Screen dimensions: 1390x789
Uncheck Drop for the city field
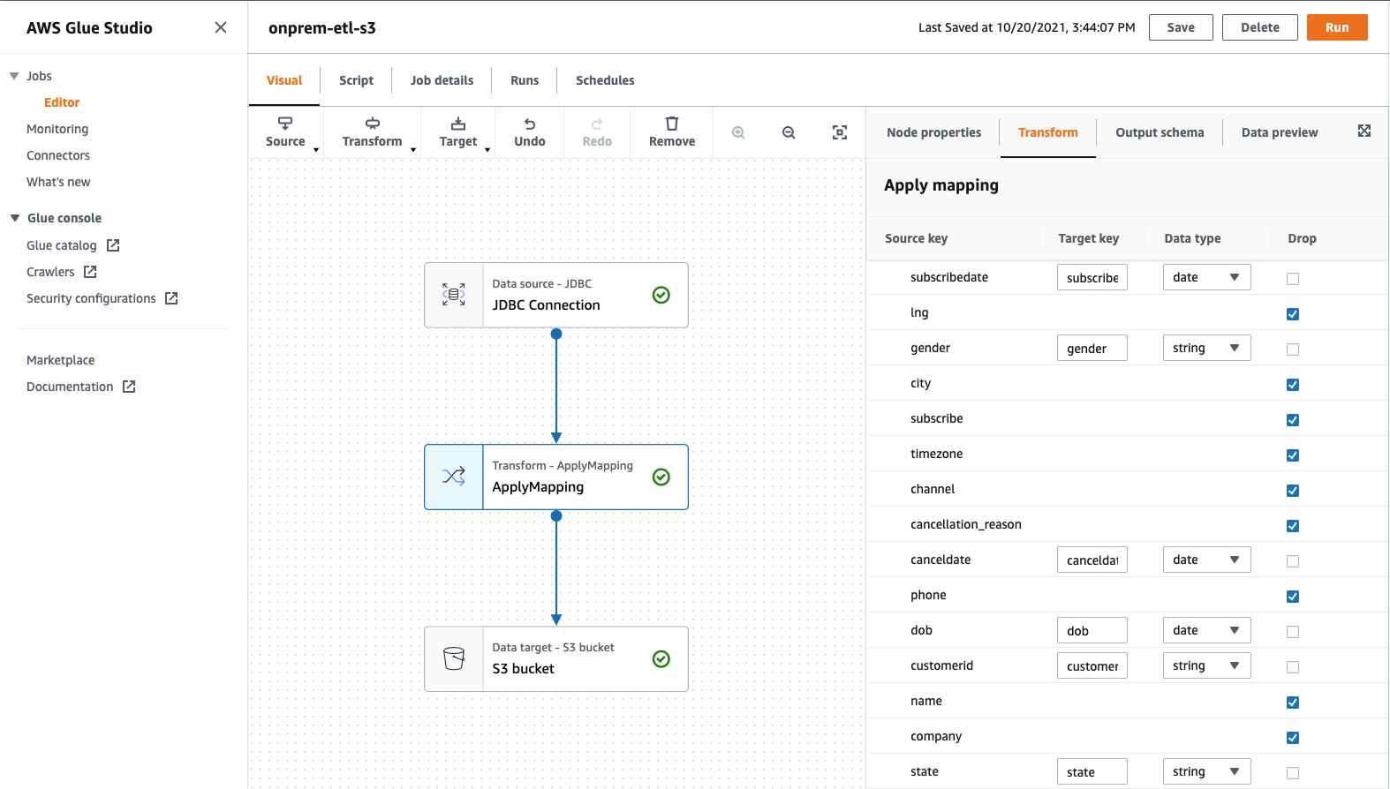tap(1293, 385)
